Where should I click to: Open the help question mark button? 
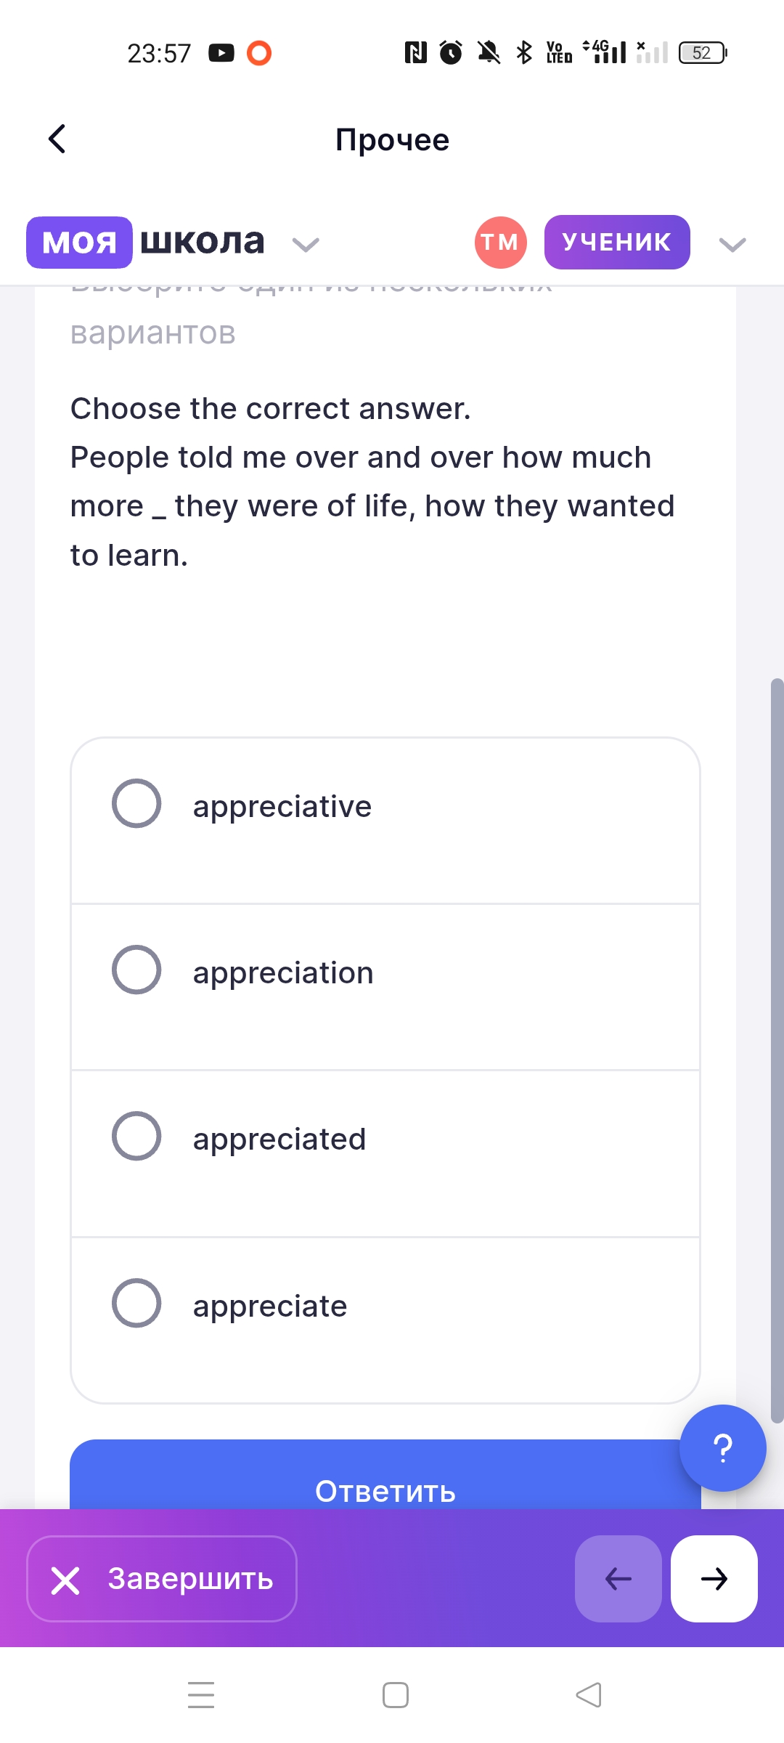(722, 1448)
